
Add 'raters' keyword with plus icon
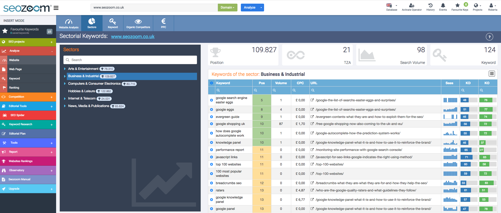pos(211,190)
